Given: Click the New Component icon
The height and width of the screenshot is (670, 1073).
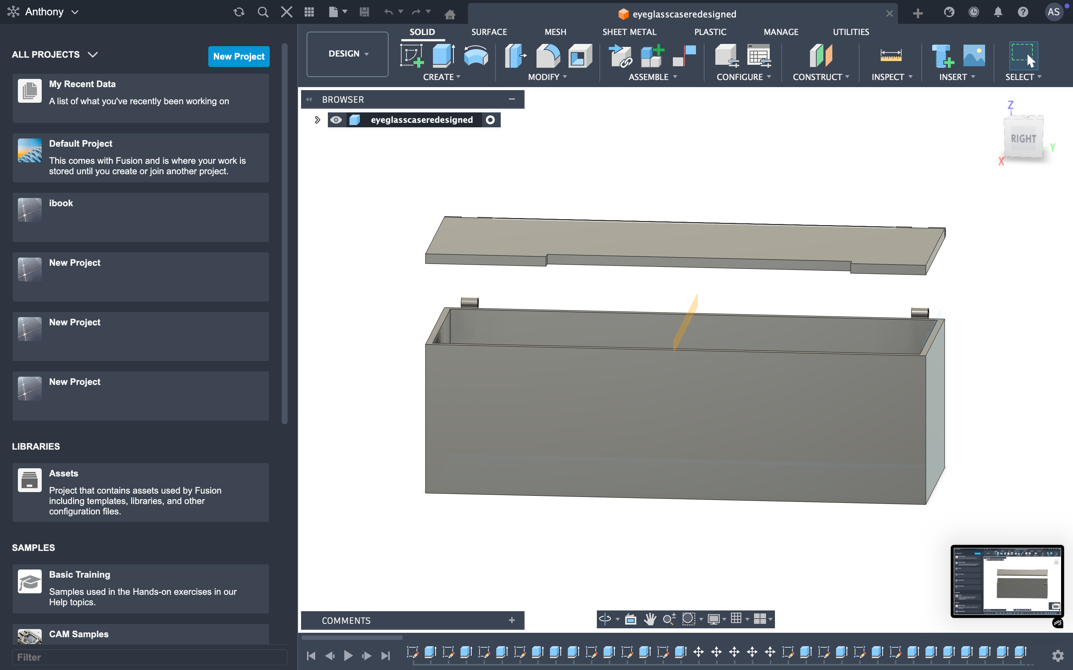Looking at the screenshot, I should pos(652,56).
